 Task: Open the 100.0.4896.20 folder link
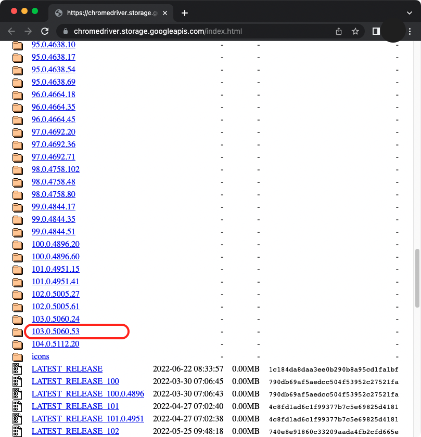click(x=56, y=244)
